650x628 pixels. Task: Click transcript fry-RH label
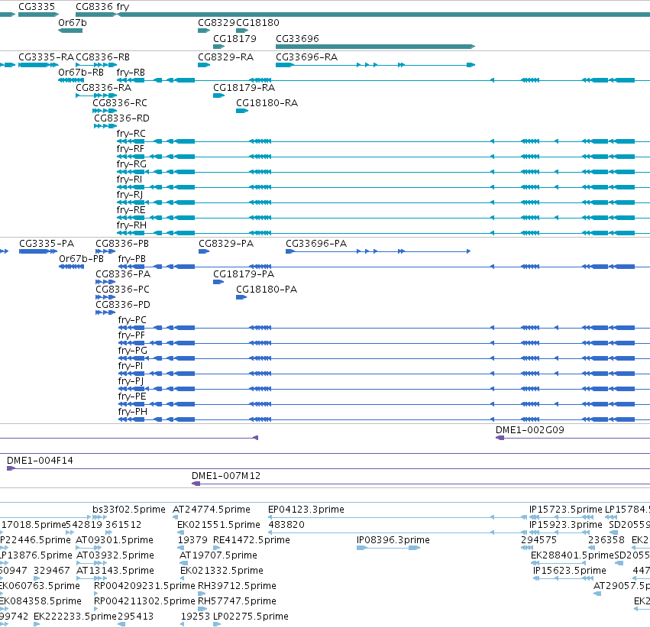(132, 225)
